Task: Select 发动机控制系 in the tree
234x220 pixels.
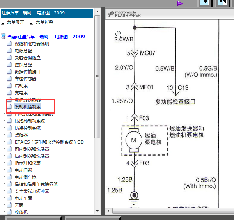Action: tap(28, 107)
